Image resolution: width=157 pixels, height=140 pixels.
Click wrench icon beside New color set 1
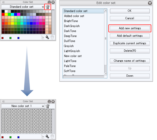[48, 106]
